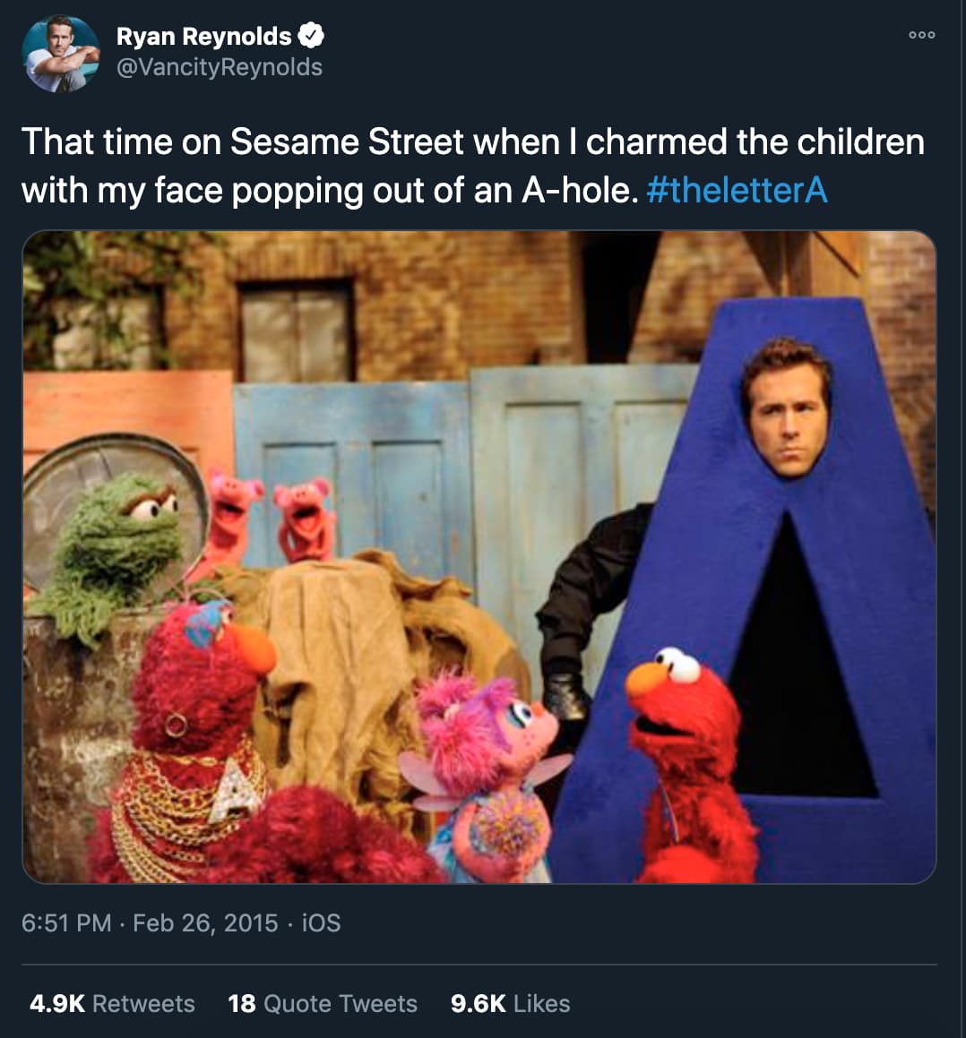Click the @VancityReynolds handle
This screenshot has height=1038, width=966.
click(x=219, y=66)
